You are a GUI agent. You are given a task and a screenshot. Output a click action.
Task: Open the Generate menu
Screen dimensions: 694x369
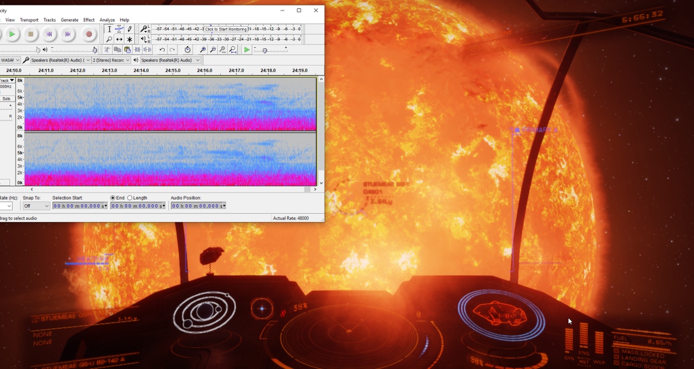[69, 20]
